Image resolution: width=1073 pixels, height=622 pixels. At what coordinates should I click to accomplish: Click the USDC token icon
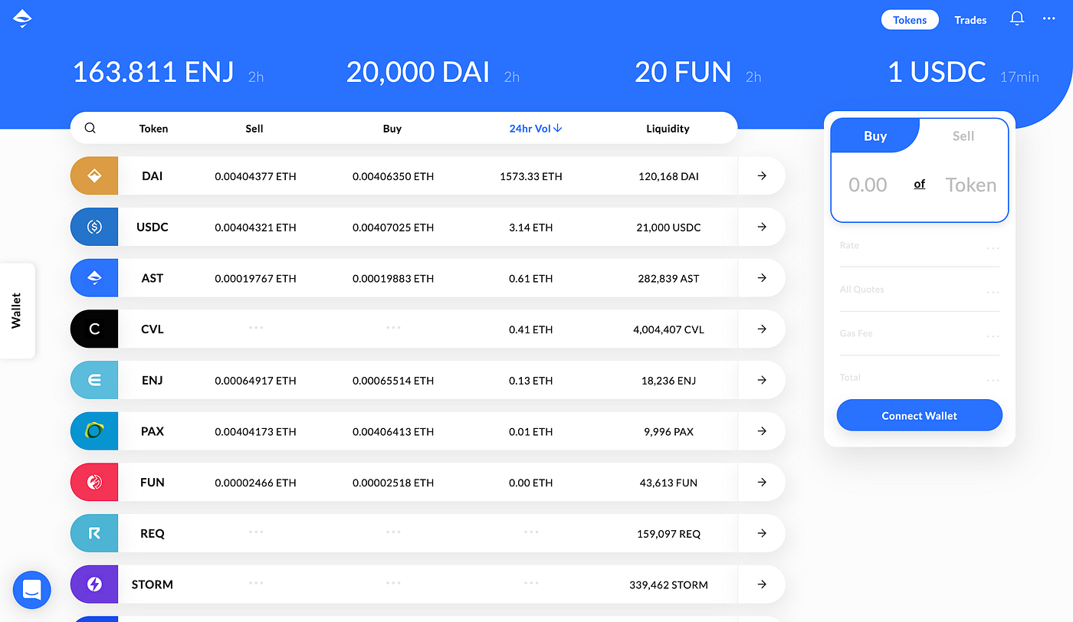(x=94, y=228)
